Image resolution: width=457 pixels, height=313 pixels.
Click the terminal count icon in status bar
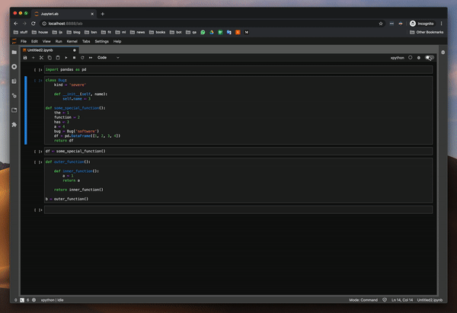pyautogui.click(x=22, y=300)
